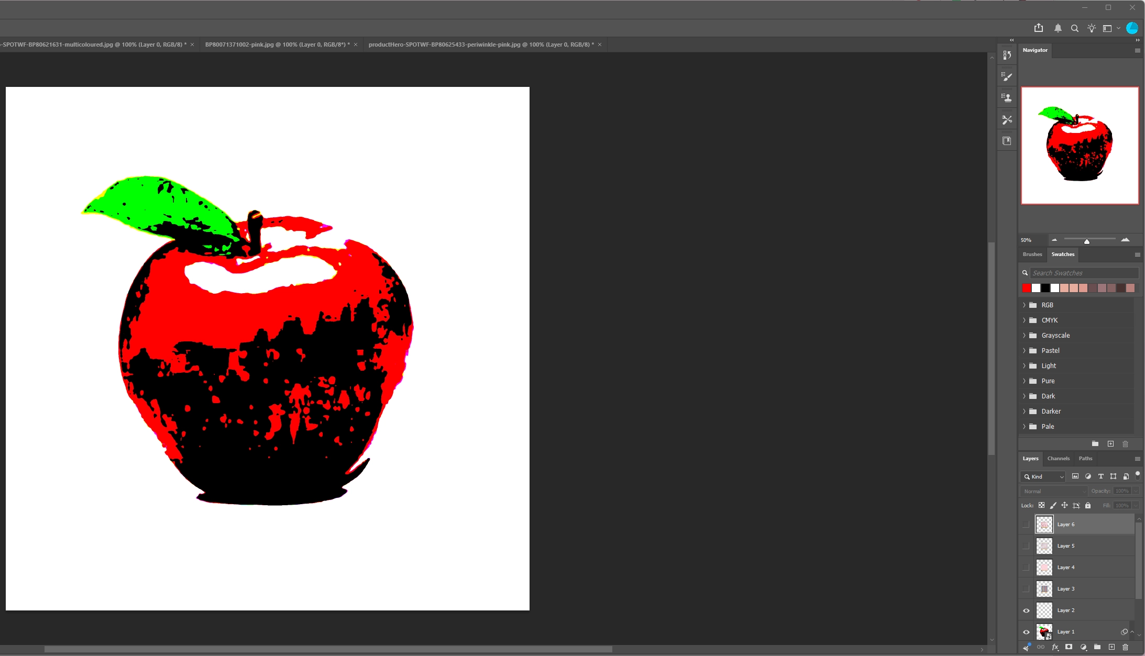Open the Layers panel menu
This screenshot has width=1145, height=656.
[1137, 459]
